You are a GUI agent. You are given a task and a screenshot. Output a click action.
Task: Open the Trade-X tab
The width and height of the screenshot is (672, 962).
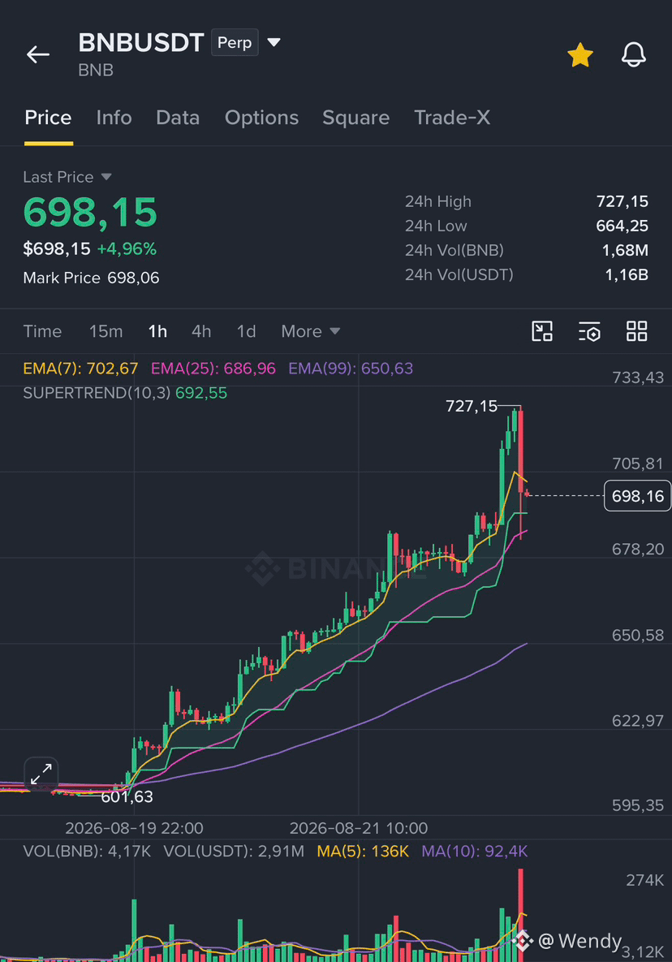453,117
